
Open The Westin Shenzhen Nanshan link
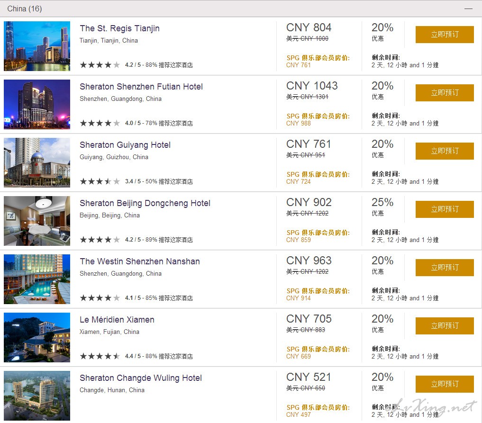140,261
